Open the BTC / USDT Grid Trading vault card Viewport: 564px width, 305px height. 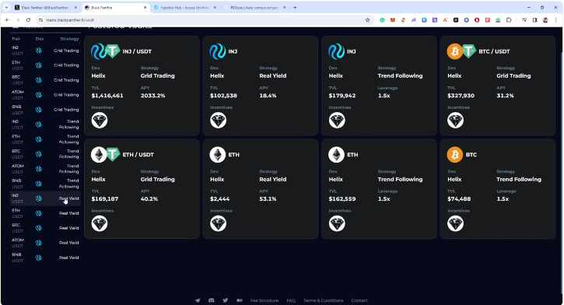497,86
